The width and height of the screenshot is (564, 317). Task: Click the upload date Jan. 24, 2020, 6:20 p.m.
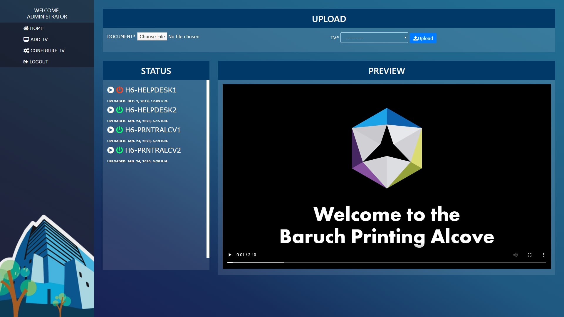pyautogui.click(x=138, y=161)
